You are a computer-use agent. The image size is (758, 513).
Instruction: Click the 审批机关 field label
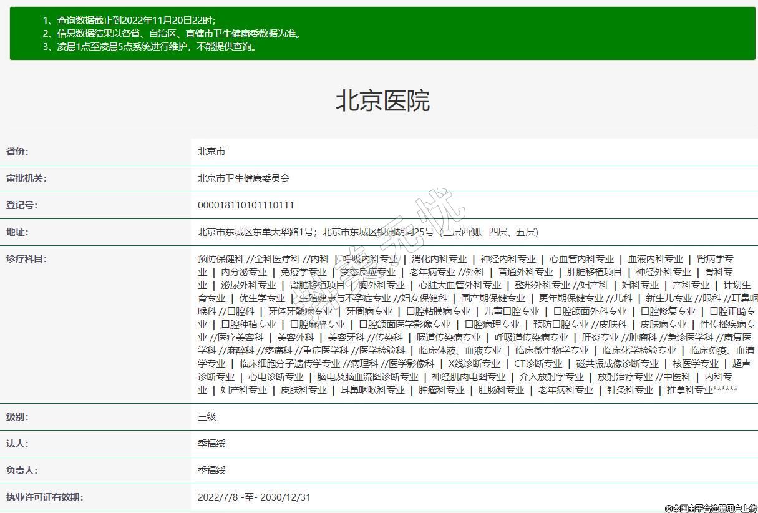26,178
